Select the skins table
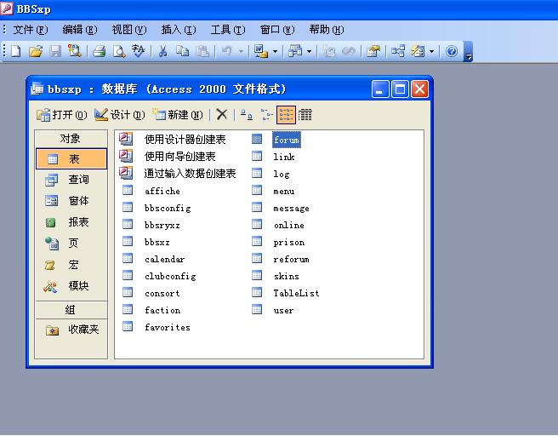 (x=287, y=277)
